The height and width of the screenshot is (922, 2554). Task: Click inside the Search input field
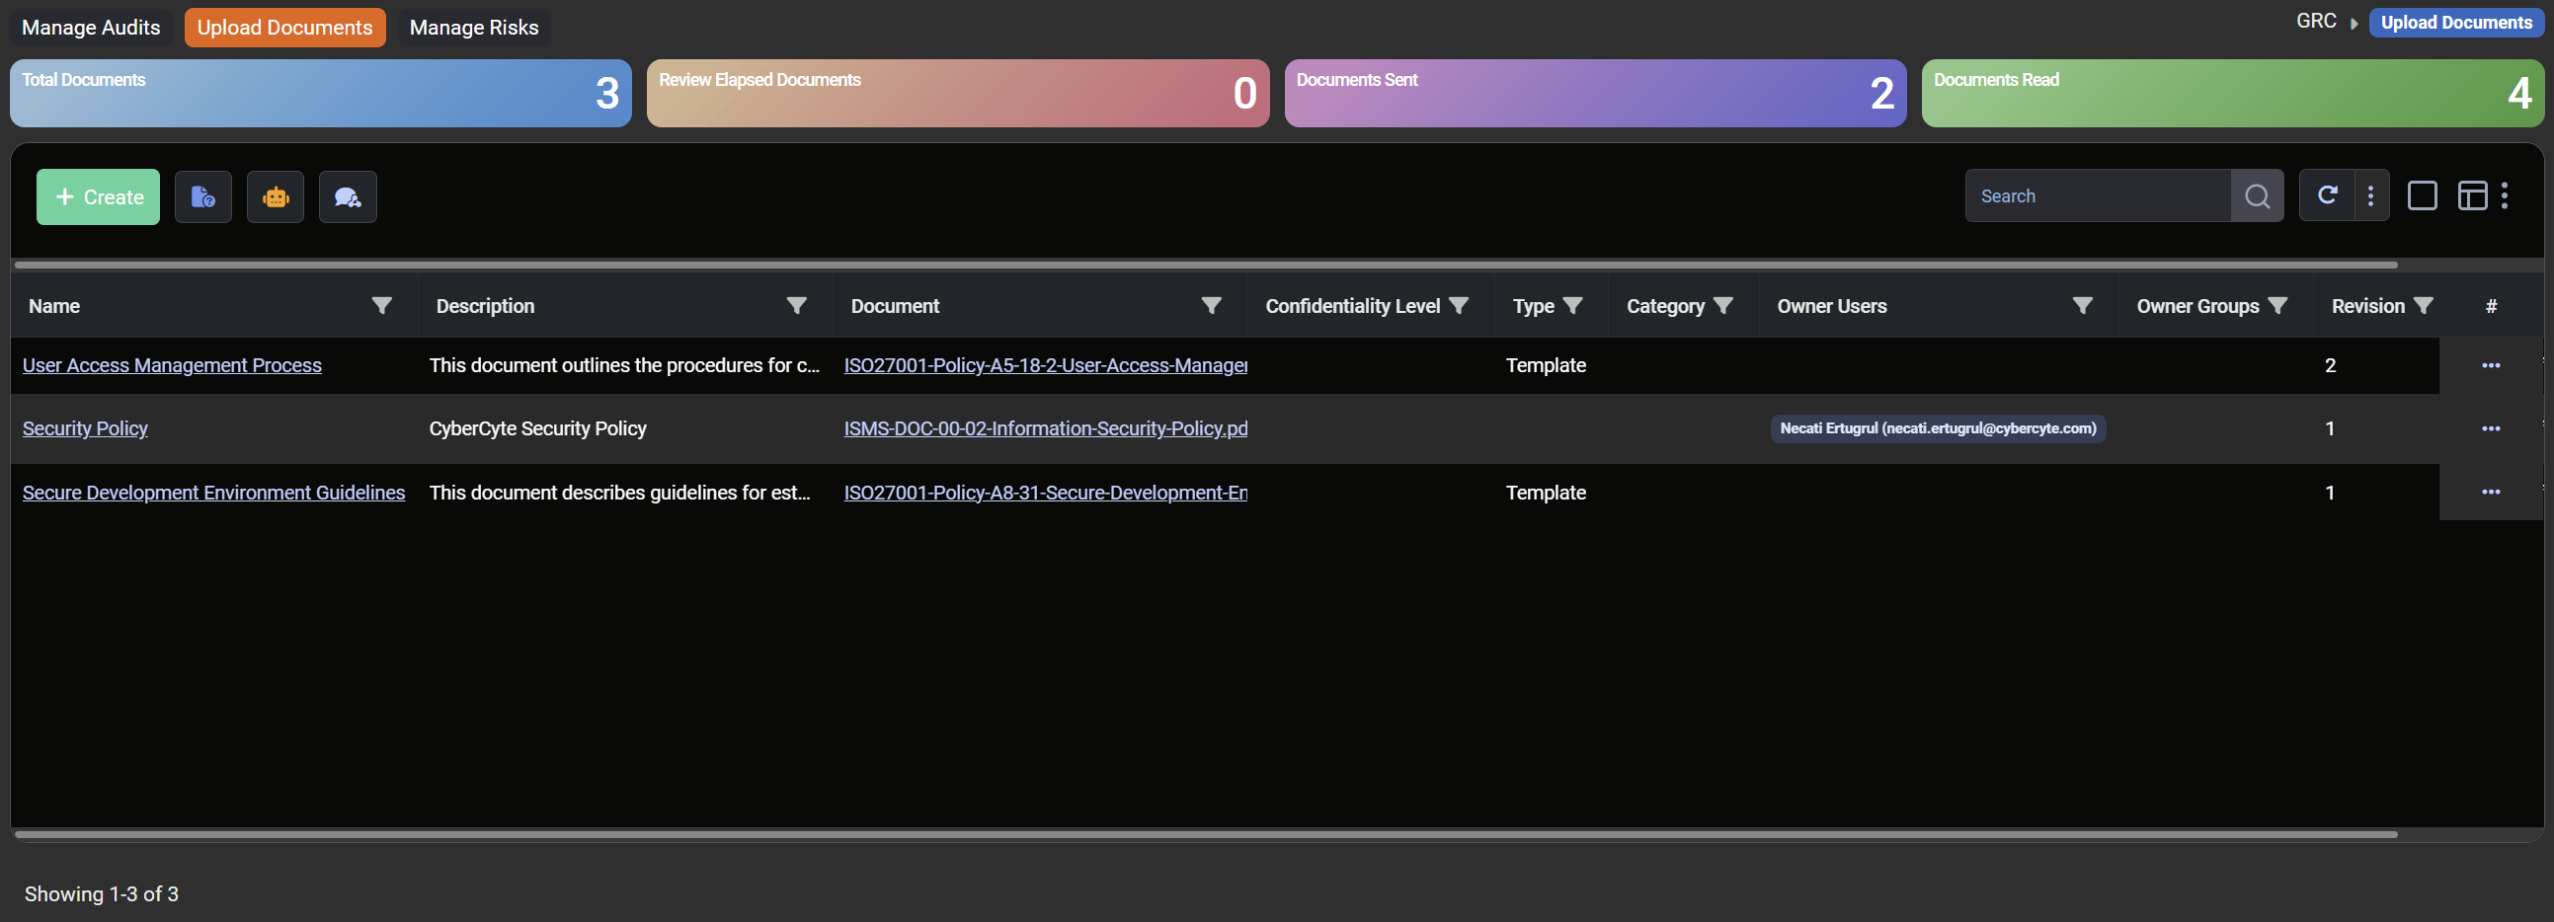tap(2097, 196)
